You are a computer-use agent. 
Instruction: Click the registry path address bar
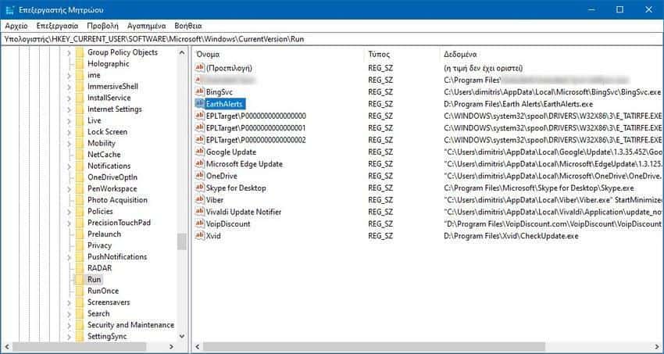(x=332, y=39)
